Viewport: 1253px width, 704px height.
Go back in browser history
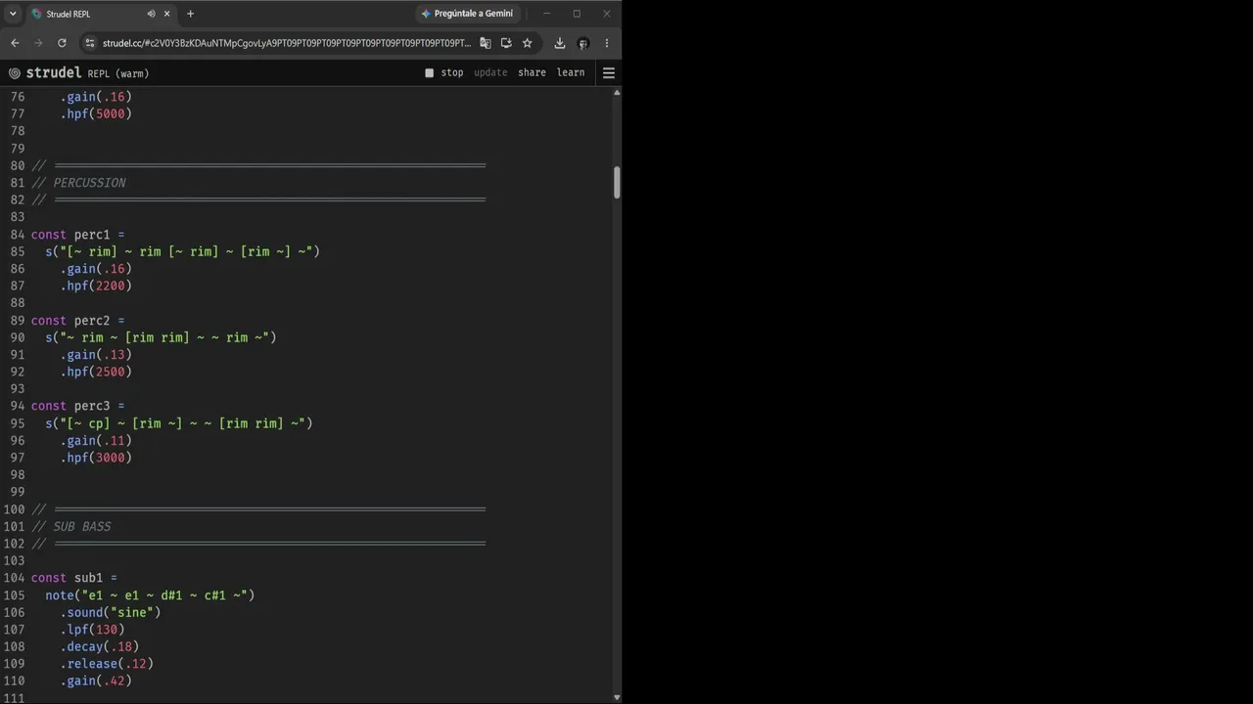coord(15,43)
